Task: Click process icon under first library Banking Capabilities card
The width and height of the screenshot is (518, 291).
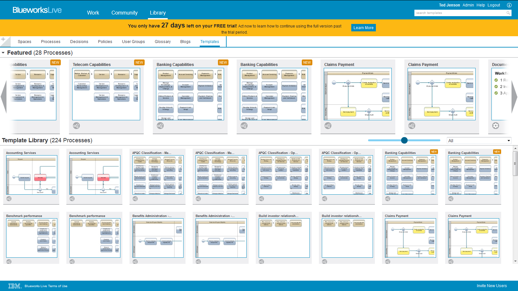Action: (388, 199)
